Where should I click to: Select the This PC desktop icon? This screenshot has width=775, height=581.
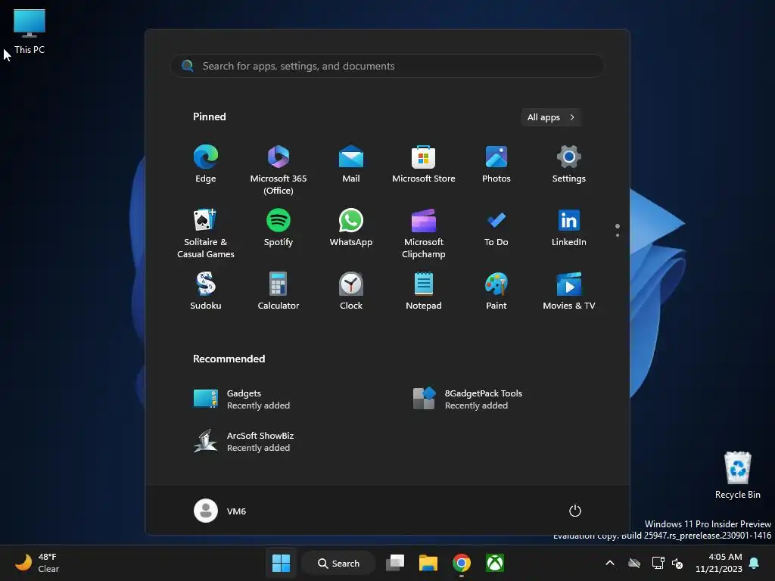(x=30, y=32)
